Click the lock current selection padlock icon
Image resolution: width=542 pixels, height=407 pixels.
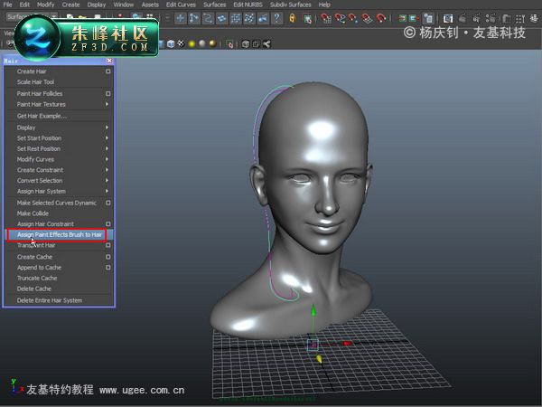[293, 18]
